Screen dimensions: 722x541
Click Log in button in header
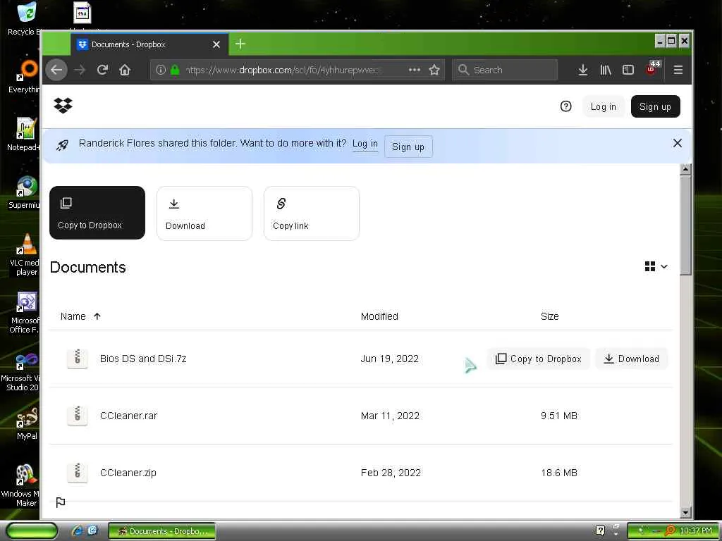(604, 107)
